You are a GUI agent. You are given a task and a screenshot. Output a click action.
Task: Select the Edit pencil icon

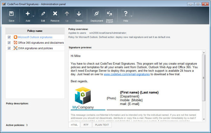tap(43, 14)
